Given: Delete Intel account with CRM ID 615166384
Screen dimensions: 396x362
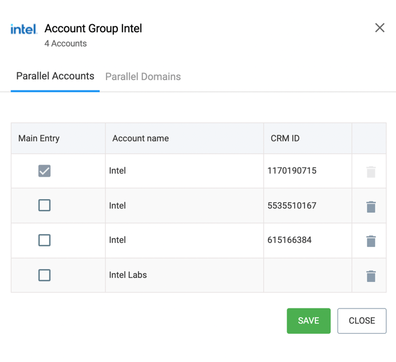Looking at the screenshot, I should click(371, 241).
